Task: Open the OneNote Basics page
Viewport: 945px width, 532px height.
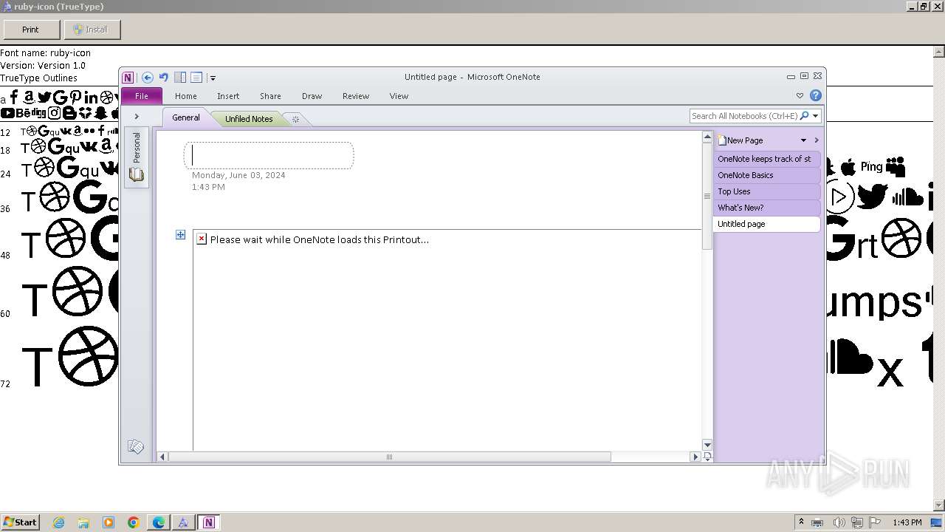Action: coord(766,175)
